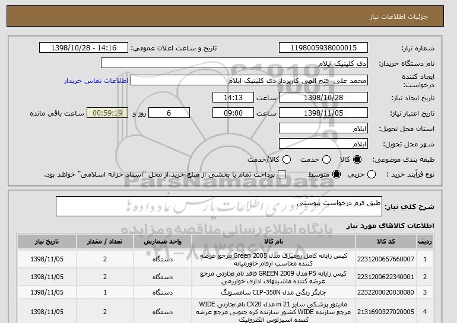Toggle the اسناد خزانه اسلامی payment checkbox

281,174
